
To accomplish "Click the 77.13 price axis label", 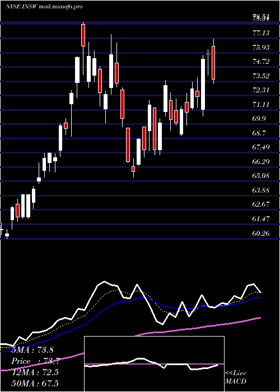I will (x=261, y=32).
